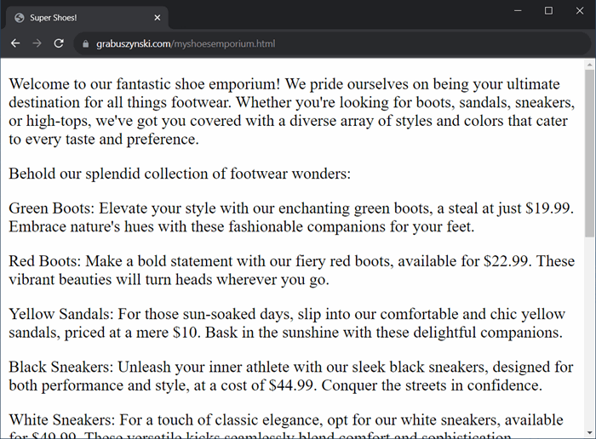Minimize the browser window
This screenshot has height=439, width=596.
click(x=518, y=10)
